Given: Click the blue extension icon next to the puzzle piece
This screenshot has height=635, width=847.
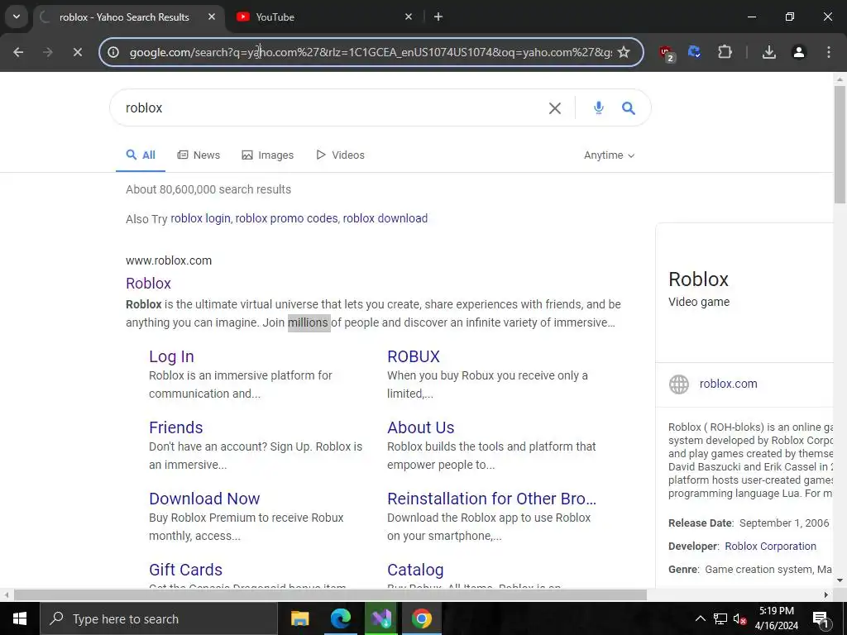Looking at the screenshot, I should pyautogui.click(x=695, y=52).
